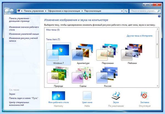Open Экран link in See also
The width and height of the screenshot is (165, 114).
(12, 94)
